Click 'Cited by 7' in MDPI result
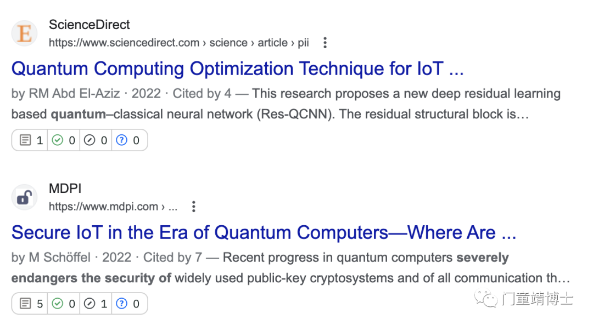The width and height of the screenshot is (593, 325). click(x=172, y=258)
